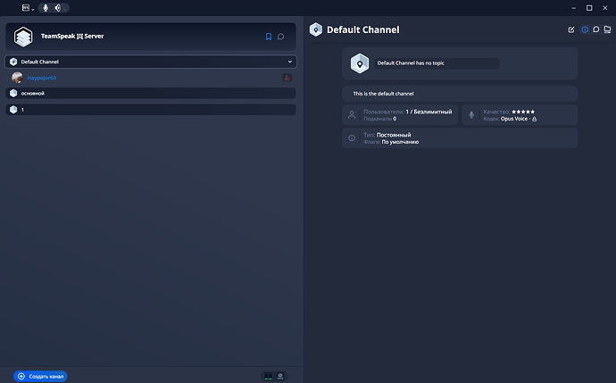Click the muted status badge beside Haypojor69
Screen dimensions: 616x383
[x=287, y=78]
